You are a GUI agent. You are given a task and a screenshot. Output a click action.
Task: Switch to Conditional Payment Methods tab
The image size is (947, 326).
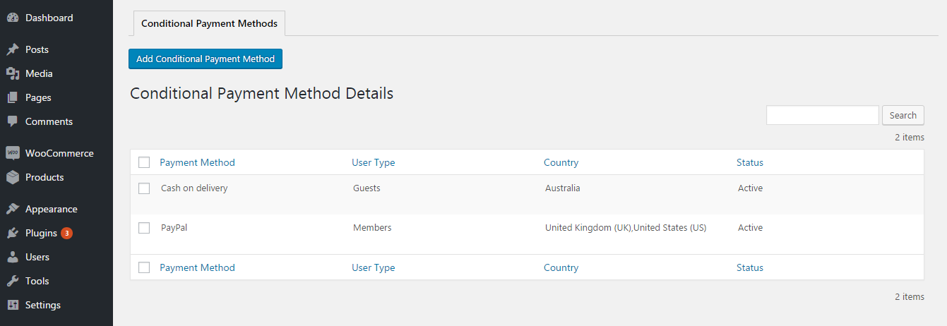point(209,23)
